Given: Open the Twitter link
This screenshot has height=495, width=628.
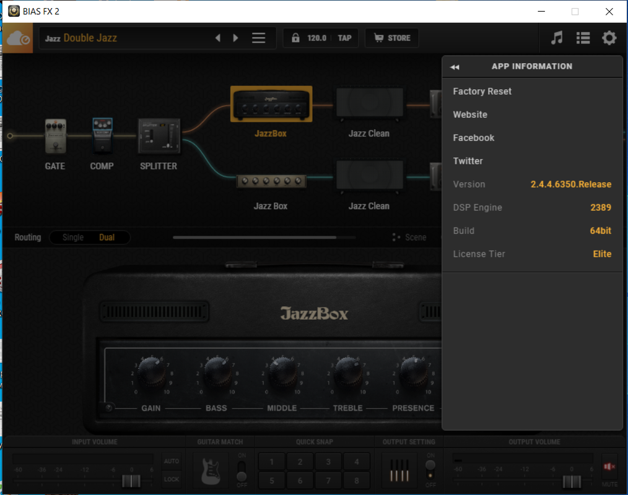Looking at the screenshot, I should click(x=468, y=161).
